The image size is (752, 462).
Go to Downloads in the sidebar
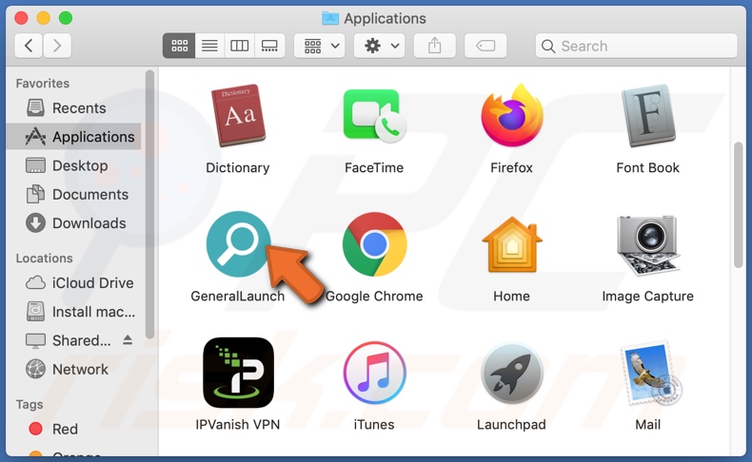tap(89, 223)
